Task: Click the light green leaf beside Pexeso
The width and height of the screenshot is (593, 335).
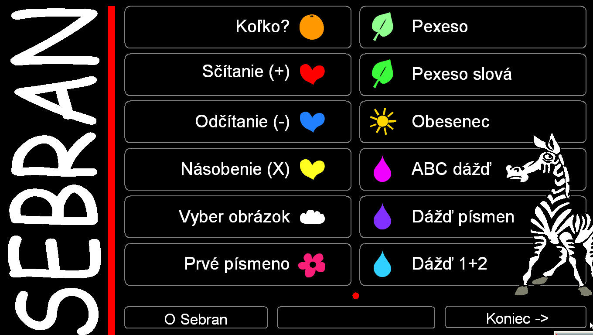Action: (x=382, y=27)
